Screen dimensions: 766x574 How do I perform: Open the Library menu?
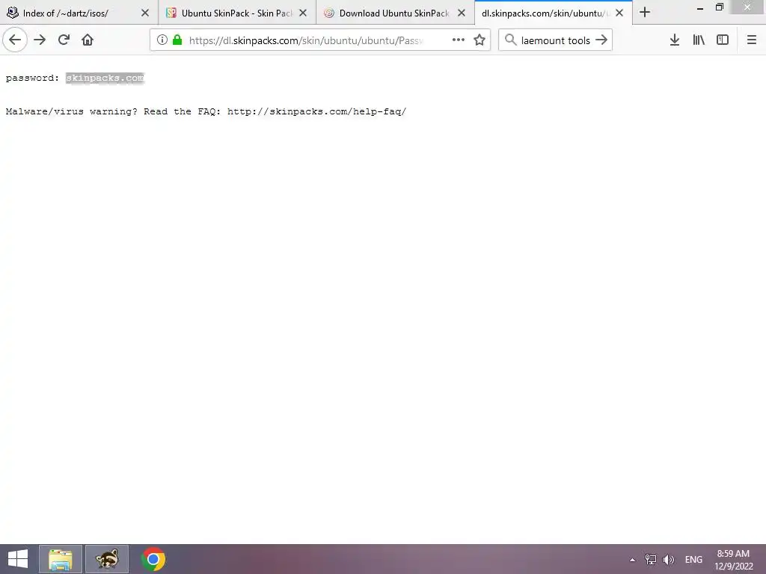coord(699,40)
